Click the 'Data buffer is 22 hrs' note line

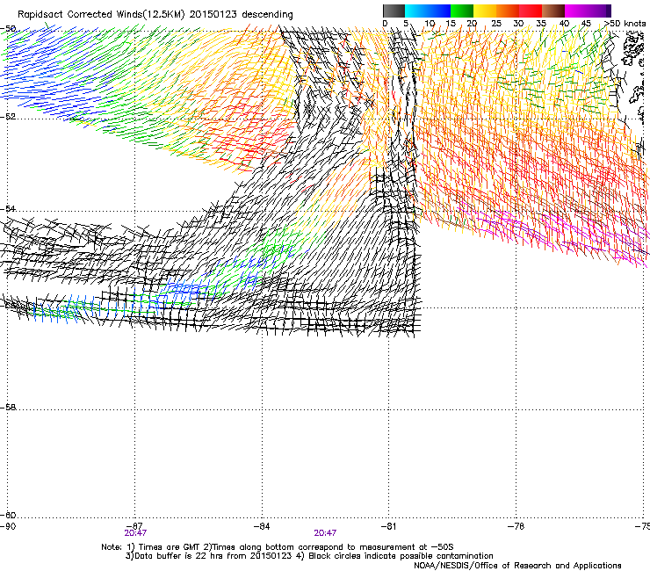click(309, 556)
